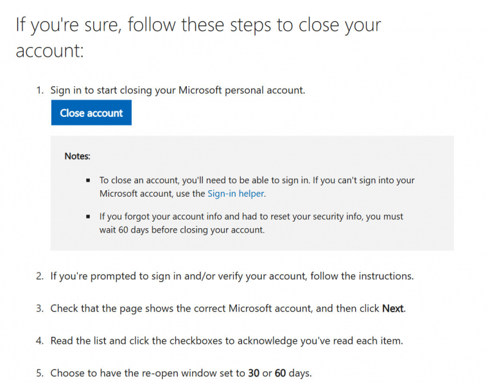Click the step text 'Choose to have the re-open window'
This screenshot has width=488, height=383.
148,373
